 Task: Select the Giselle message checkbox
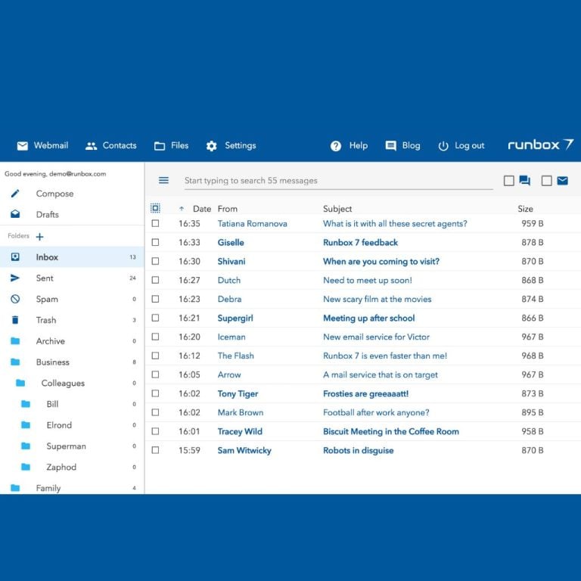pyautogui.click(x=155, y=242)
